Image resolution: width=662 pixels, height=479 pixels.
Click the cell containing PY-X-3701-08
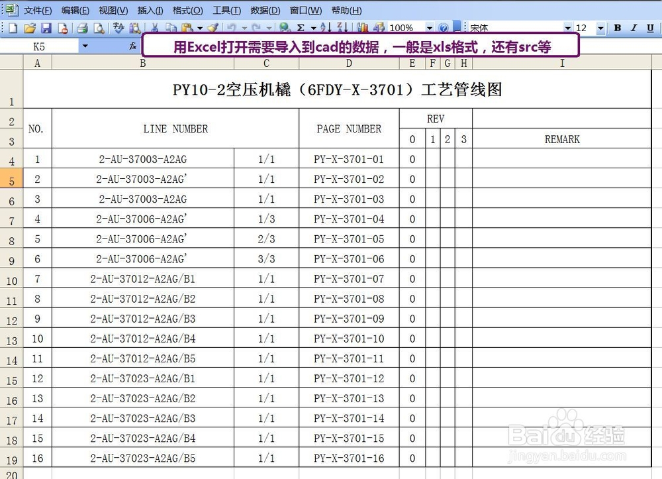pos(349,298)
